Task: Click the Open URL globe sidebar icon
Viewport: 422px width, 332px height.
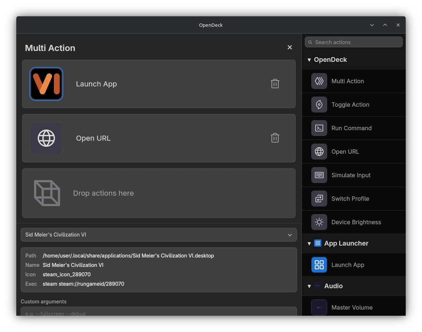Action: pos(319,152)
